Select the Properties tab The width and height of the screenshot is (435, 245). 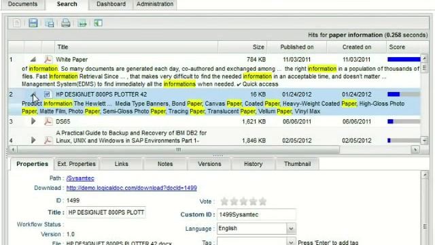[x=32, y=164]
